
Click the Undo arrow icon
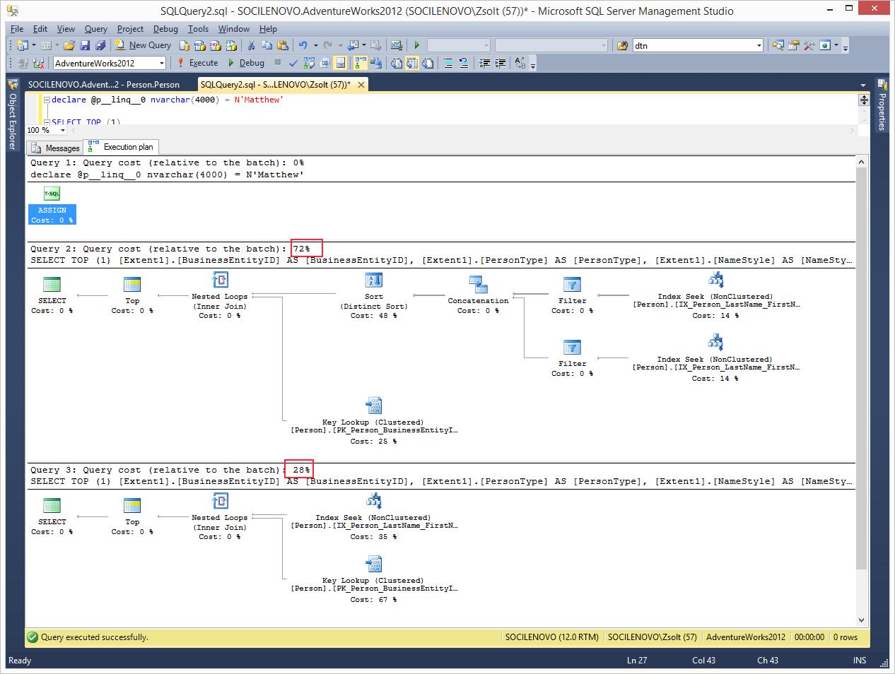[x=303, y=45]
